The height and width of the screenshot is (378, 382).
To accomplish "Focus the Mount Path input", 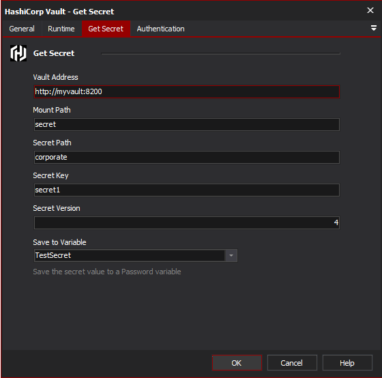I will tap(187, 125).
